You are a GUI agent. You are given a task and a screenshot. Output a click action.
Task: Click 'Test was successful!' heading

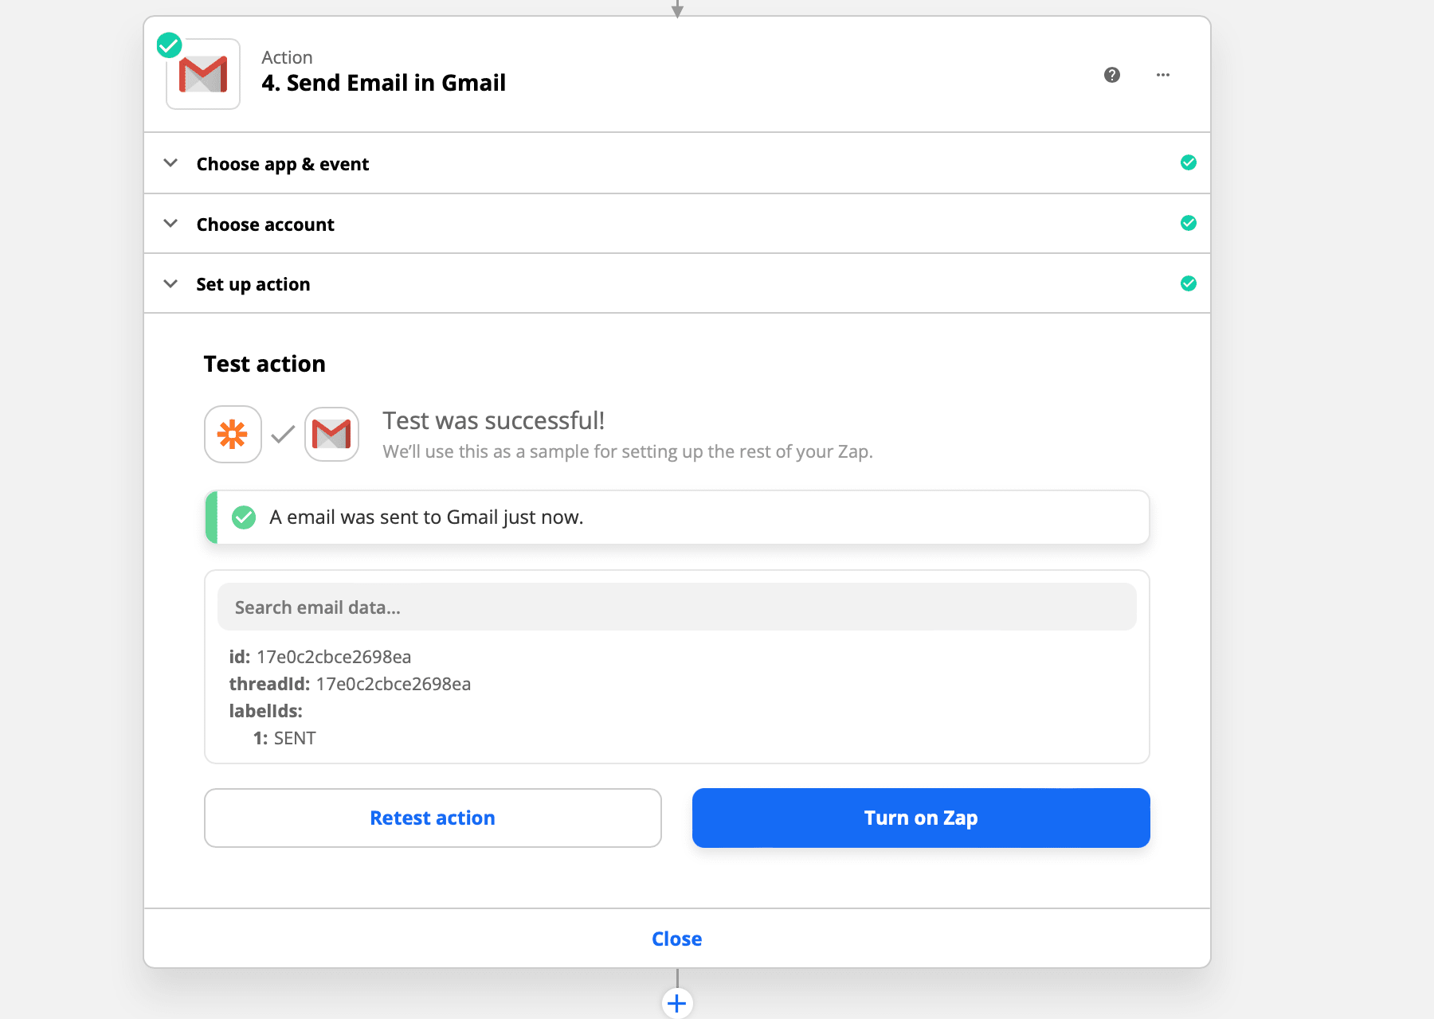coord(494,420)
